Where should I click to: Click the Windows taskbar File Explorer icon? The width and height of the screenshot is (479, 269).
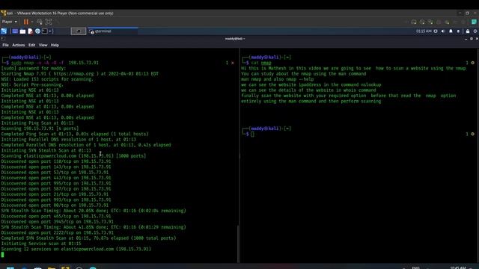tap(52, 268)
